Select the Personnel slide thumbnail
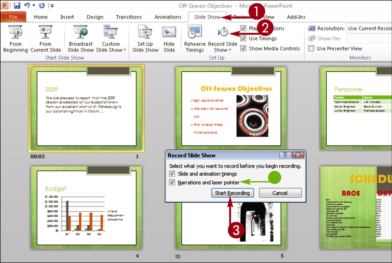This screenshot has height=263, width=392. (356, 108)
